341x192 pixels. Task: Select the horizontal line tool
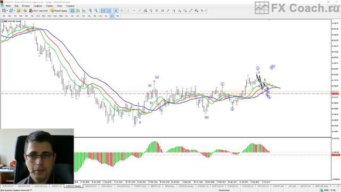(134, 11)
